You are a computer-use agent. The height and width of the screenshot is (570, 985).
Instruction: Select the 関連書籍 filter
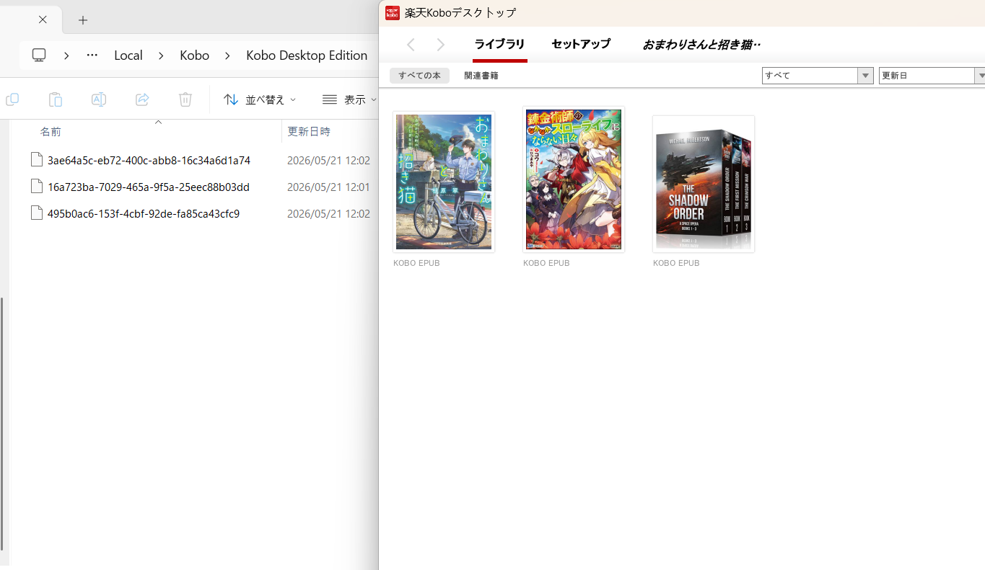click(x=481, y=75)
